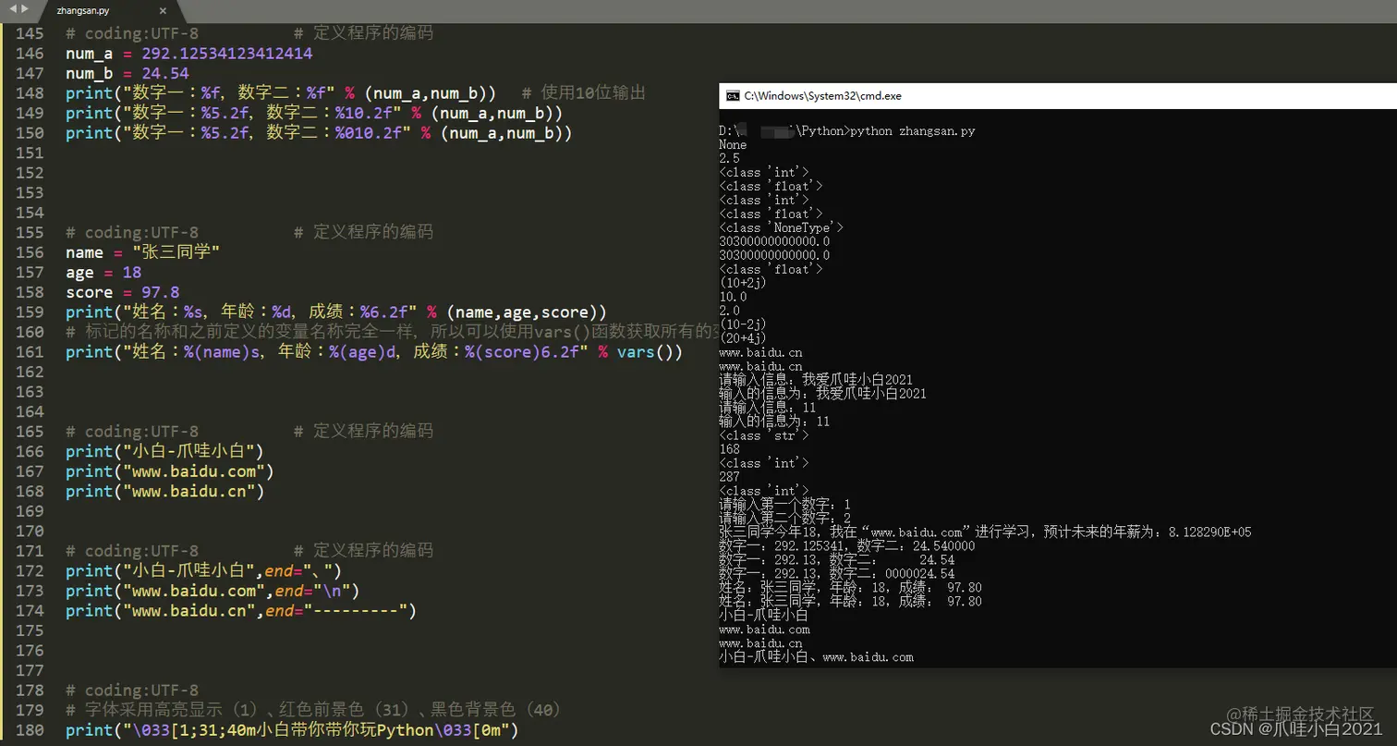Click line number 145 in the gutter
This screenshot has height=746, width=1397.
coord(30,33)
